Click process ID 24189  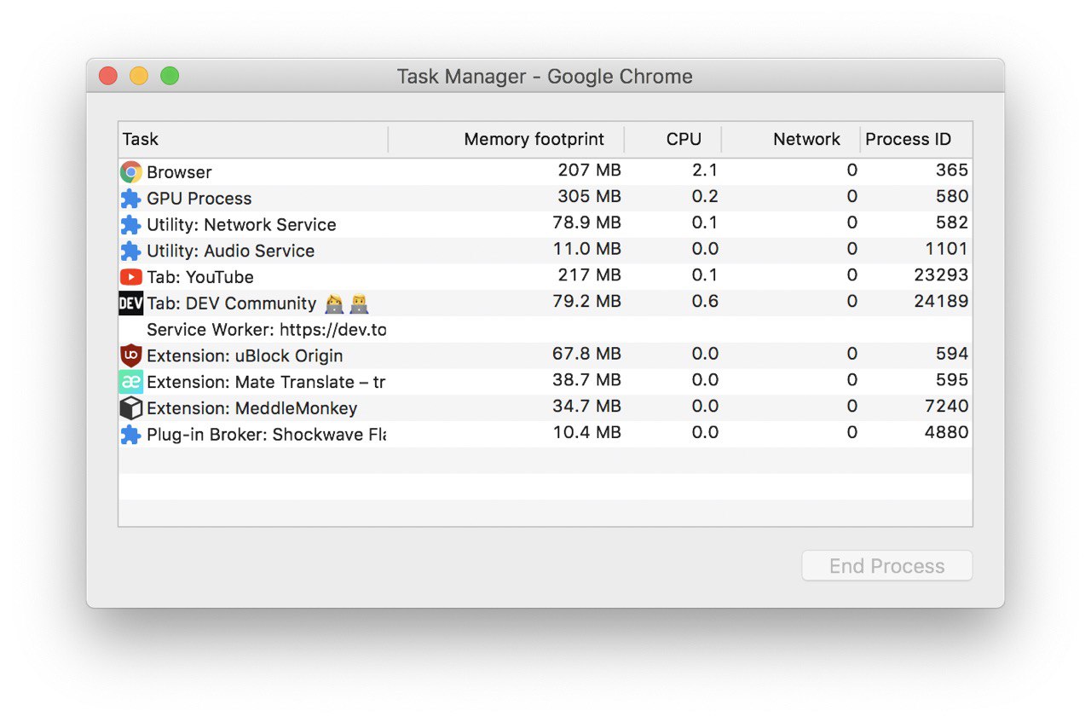point(941,302)
